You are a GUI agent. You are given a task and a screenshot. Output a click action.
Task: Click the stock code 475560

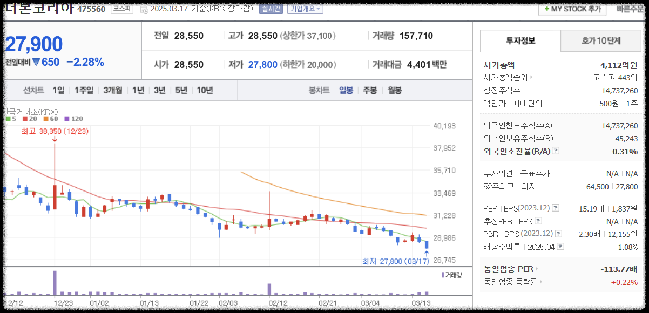pyautogui.click(x=91, y=9)
